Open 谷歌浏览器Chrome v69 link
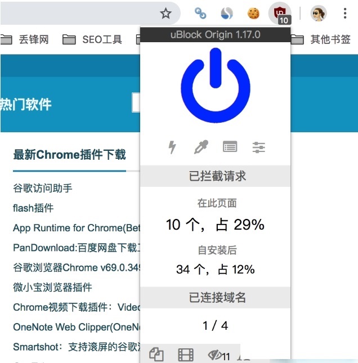This screenshot has width=358, height=363. coord(77,268)
